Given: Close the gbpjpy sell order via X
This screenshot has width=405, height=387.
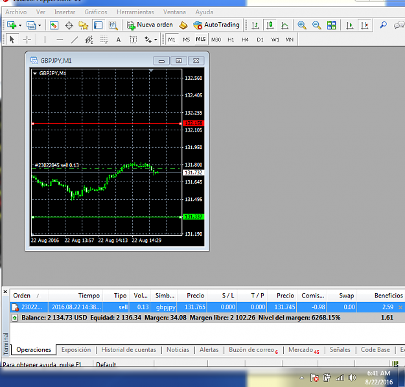Looking at the screenshot, I should pyautogui.click(x=400, y=307).
